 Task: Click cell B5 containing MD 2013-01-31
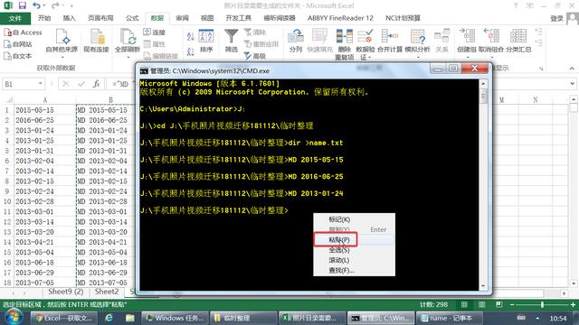106,151
